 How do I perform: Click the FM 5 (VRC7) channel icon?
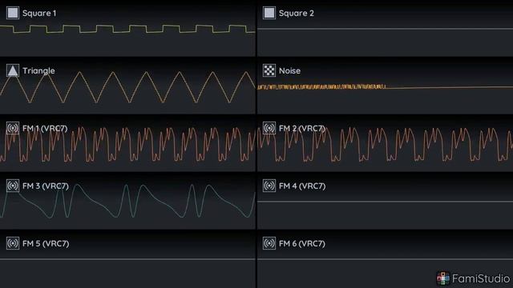point(13,243)
